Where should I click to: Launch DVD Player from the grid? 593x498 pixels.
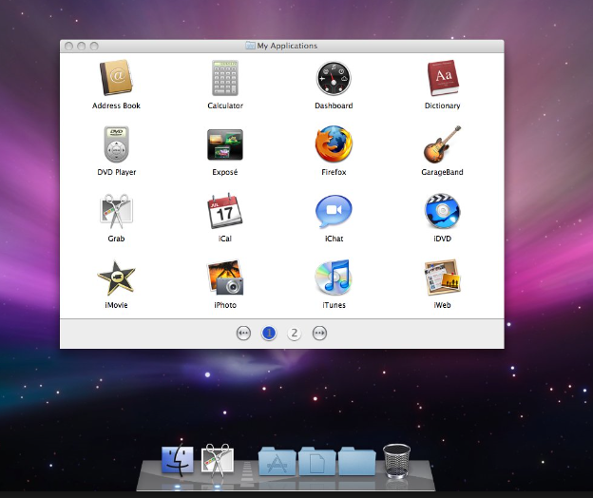(117, 144)
